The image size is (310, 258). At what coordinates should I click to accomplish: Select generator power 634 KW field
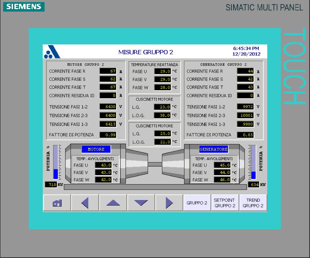[x=254, y=184]
